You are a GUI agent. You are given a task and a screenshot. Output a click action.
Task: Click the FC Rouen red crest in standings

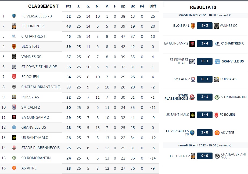pos(14,76)
